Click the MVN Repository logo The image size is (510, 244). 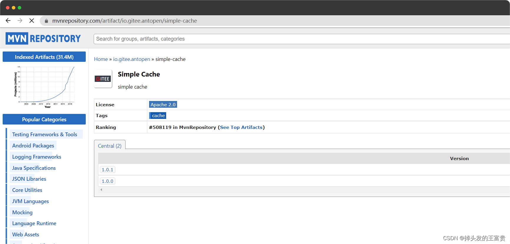(43, 39)
